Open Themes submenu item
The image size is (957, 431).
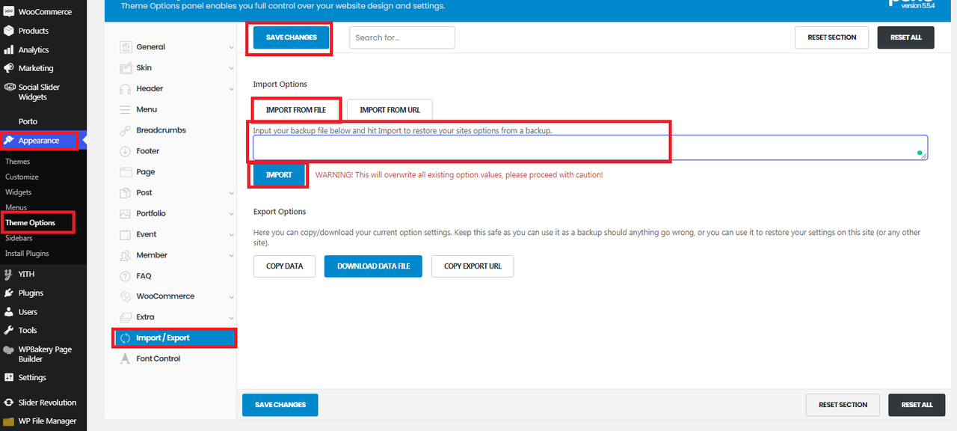(x=18, y=162)
